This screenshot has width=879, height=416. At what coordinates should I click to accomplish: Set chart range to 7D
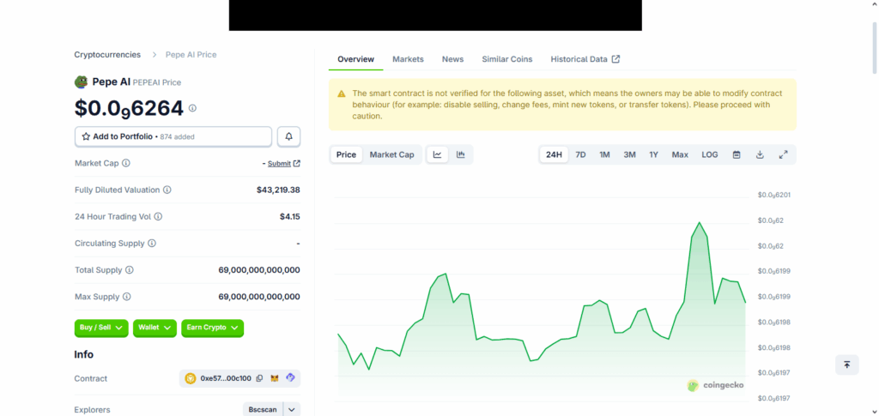point(580,154)
